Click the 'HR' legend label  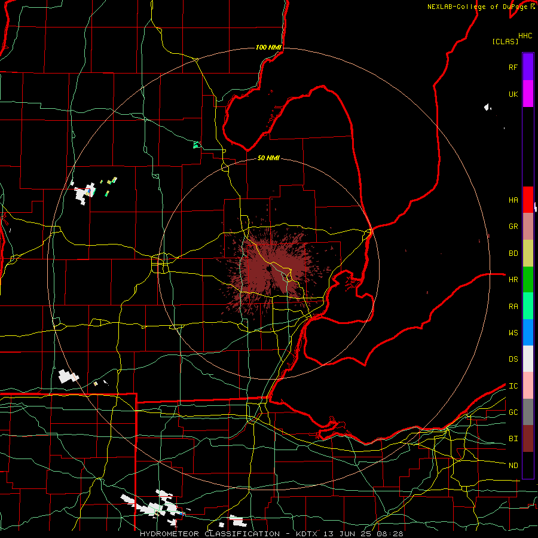pyautogui.click(x=513, y=280)
